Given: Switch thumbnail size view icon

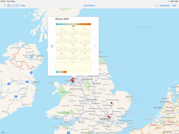Looking at the screenshot, I should pos(13,6).
